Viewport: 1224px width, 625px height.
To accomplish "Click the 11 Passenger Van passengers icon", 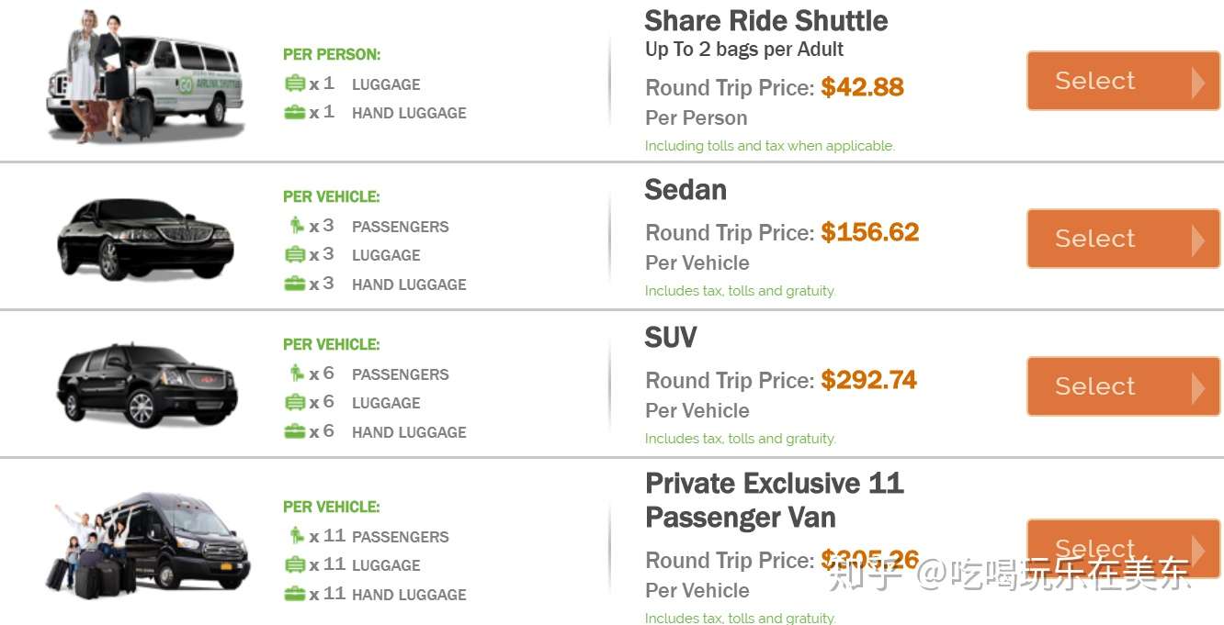I will [x=296, y=536].
